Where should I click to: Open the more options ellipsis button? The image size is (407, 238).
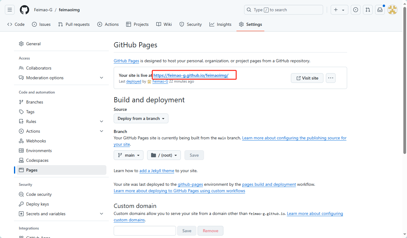(331, 78)
